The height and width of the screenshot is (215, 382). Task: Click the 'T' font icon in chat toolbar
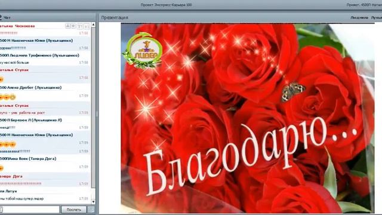coord(79,26)
